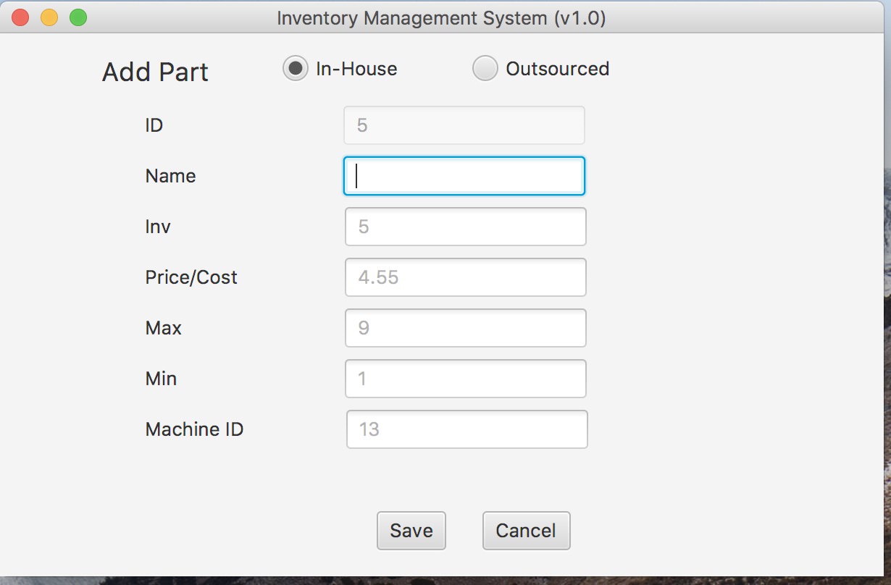This screenshot has width=891, height=585.
Task: Focus the Min value field
Action: [x=465, y=379]
